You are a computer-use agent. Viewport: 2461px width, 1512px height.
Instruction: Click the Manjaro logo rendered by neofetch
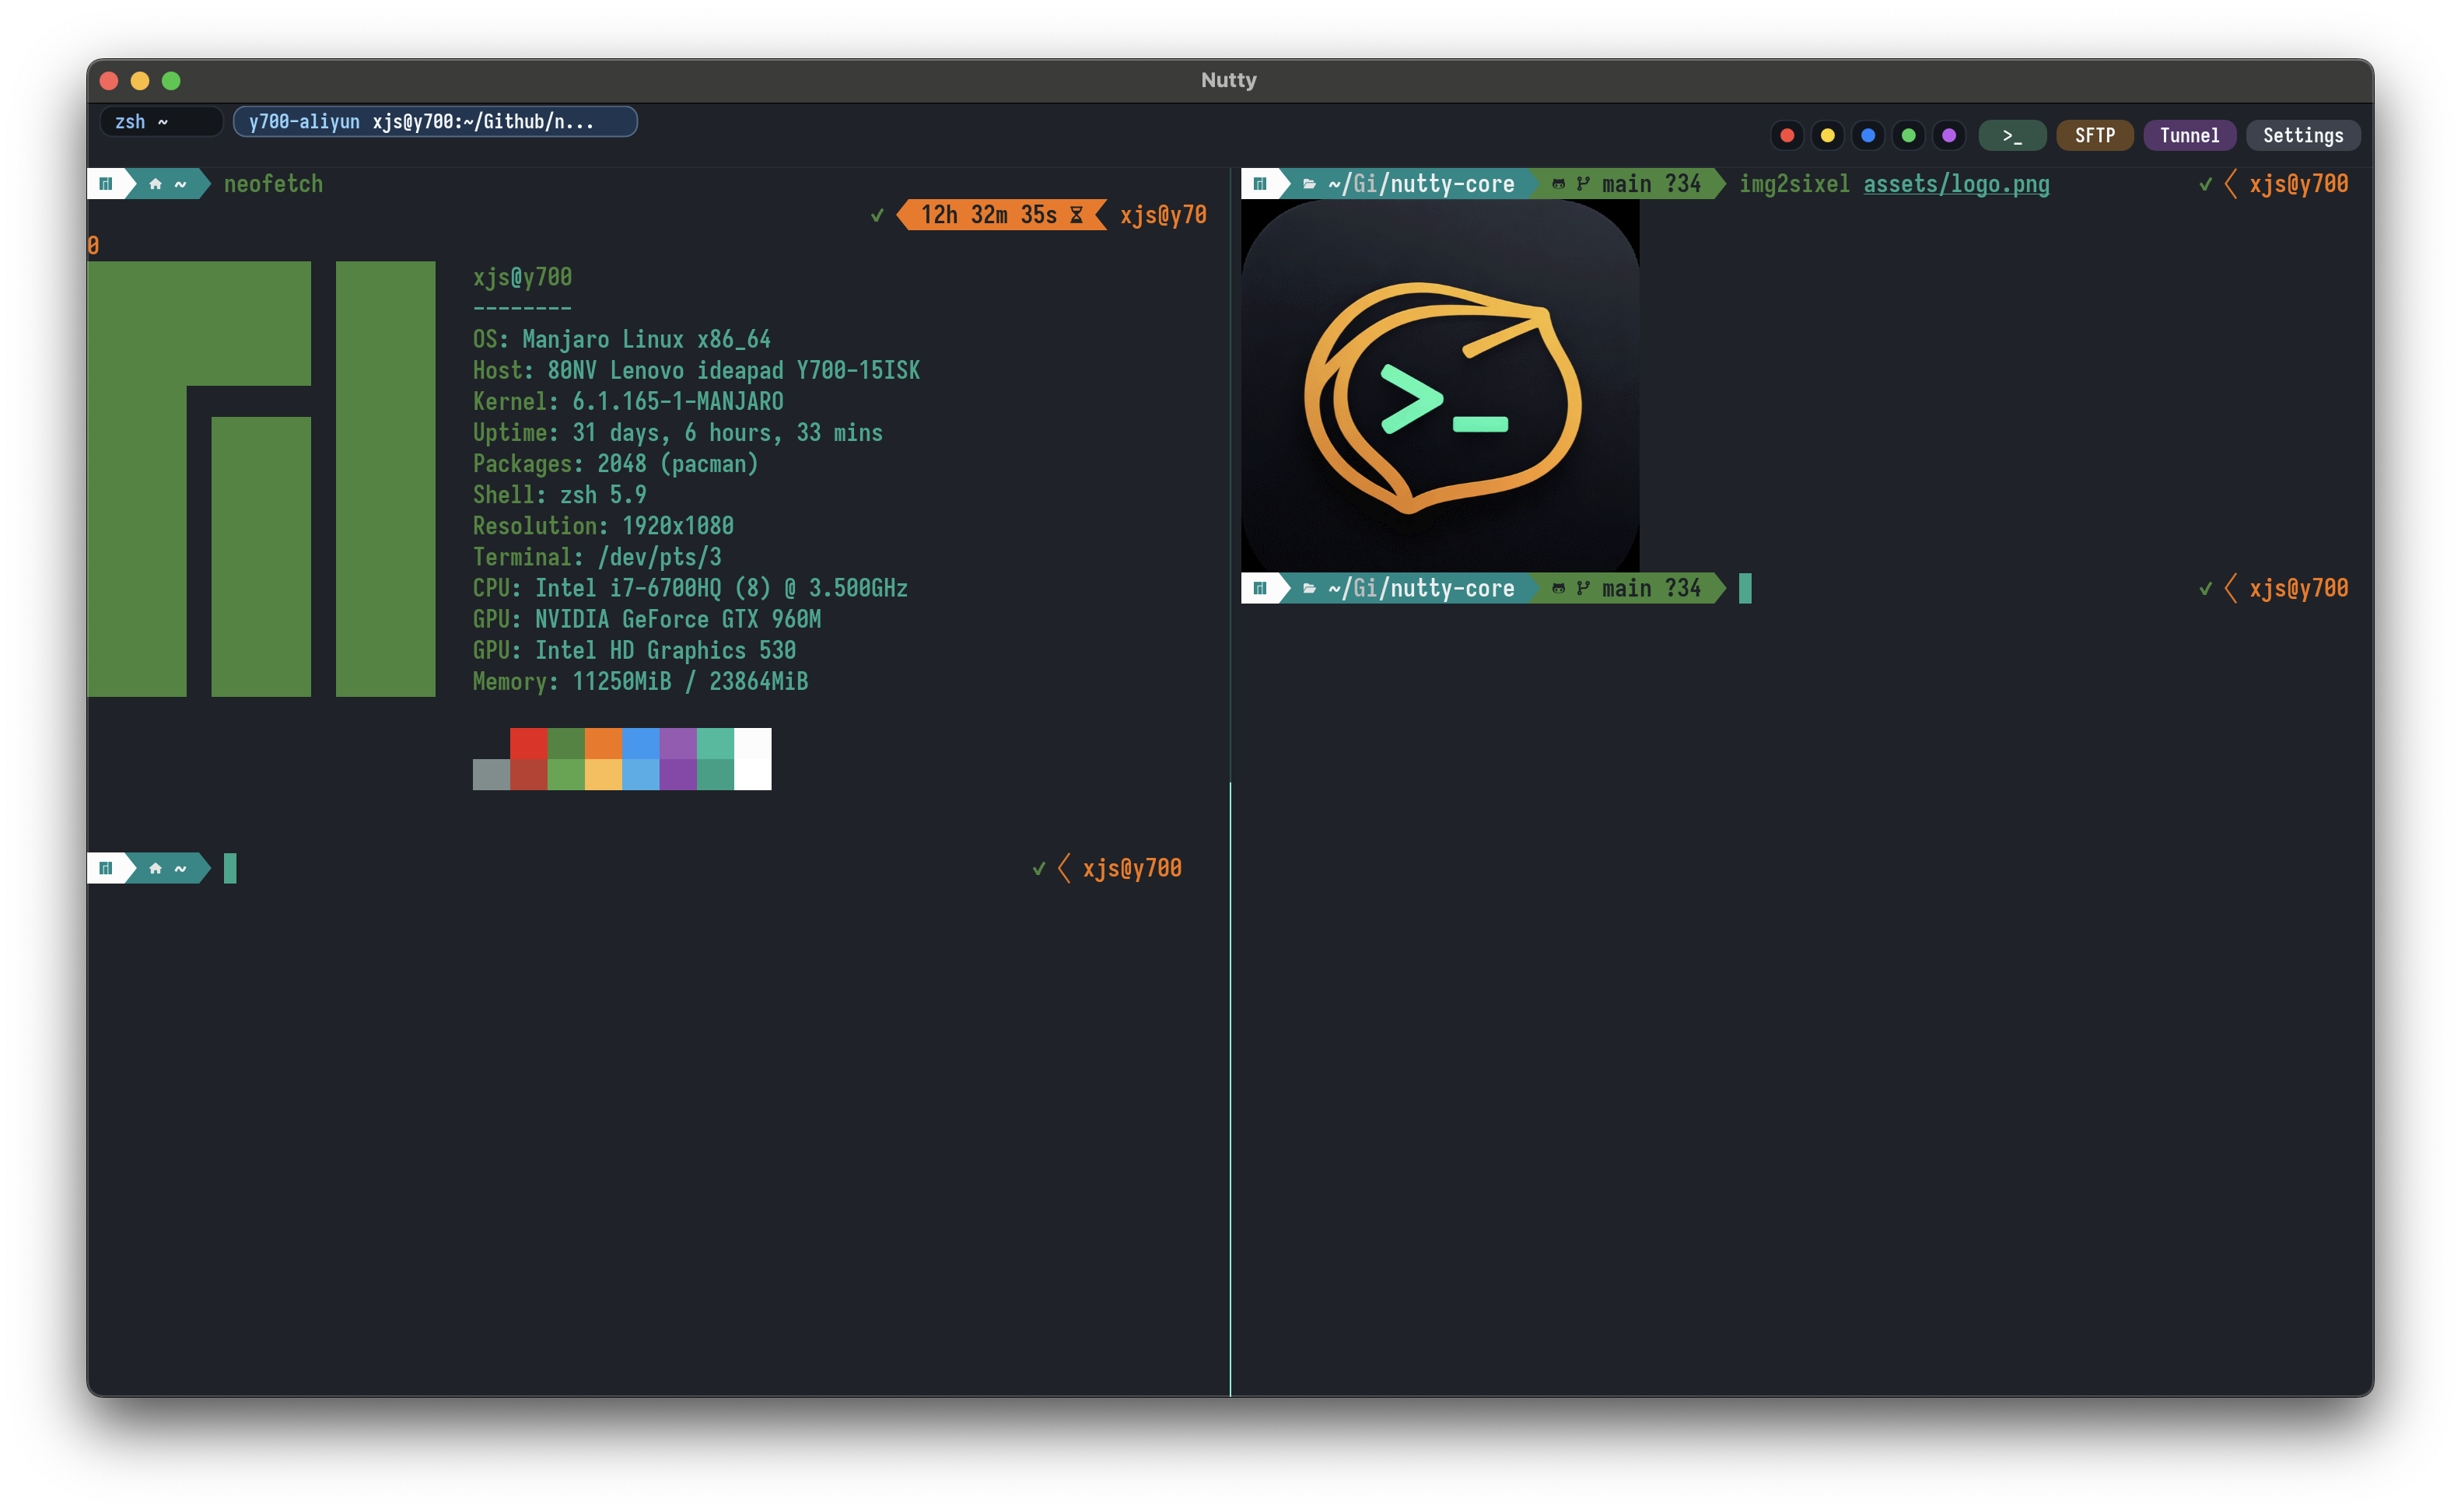click(x=261, y=479)
